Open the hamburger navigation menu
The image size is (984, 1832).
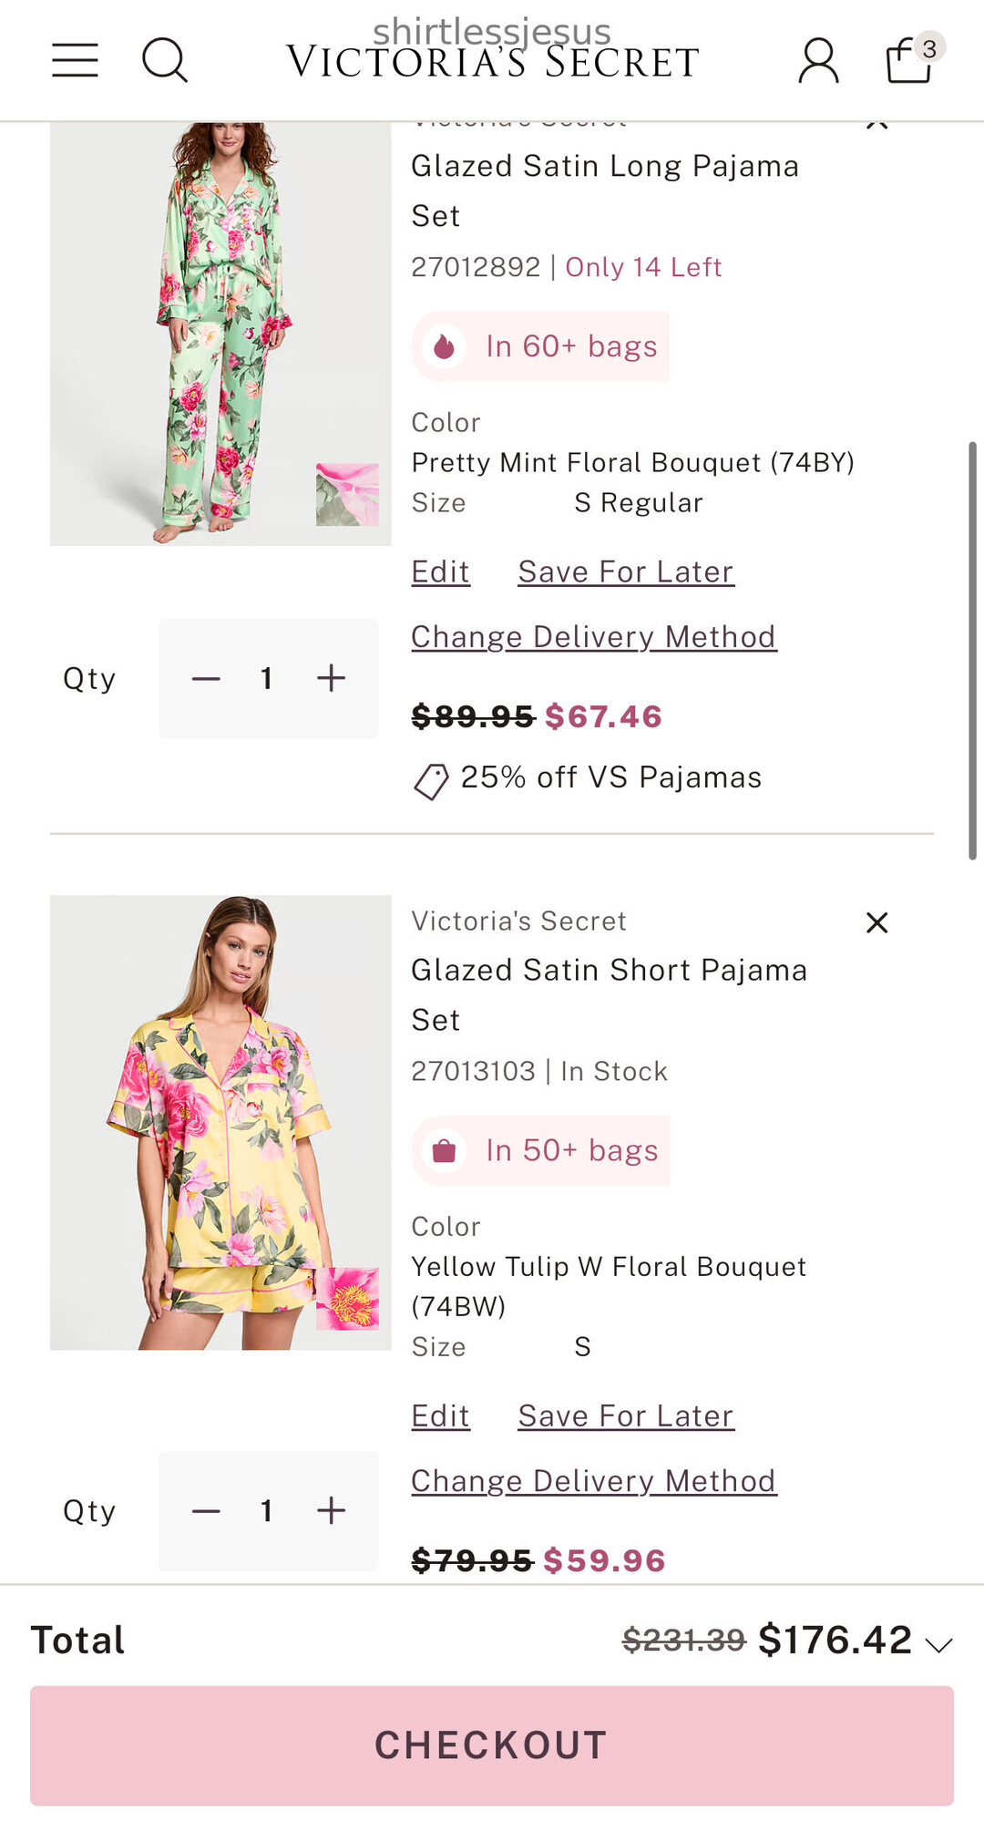point(75,60)
